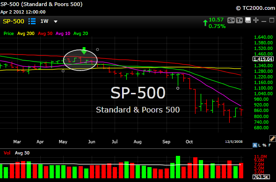Click the 1,640.00 price axis label

coord(263,37)
